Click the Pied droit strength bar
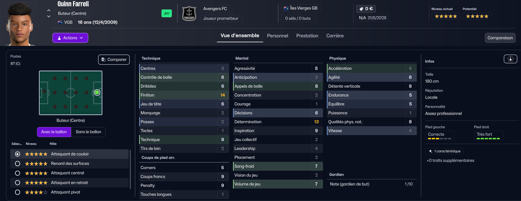Image resolution: width=521 pixels, height=201 pixels. point(488,138)
